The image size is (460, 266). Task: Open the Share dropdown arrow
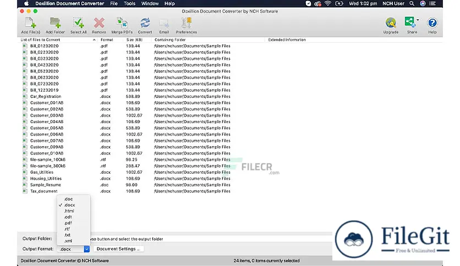pos(418,20)
